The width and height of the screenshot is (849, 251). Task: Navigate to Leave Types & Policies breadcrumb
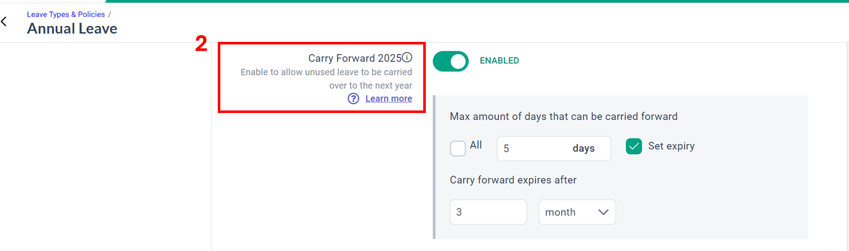coord(66,14)
